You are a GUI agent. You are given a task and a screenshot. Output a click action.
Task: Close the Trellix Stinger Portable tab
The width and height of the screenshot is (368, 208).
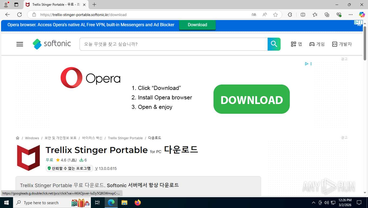click(84, 5)
